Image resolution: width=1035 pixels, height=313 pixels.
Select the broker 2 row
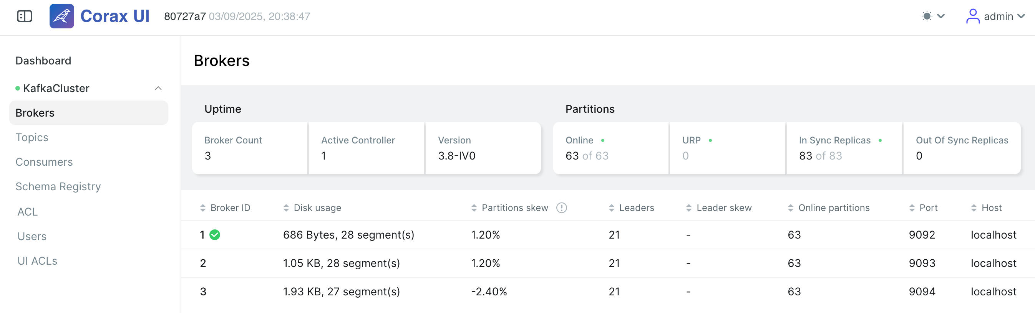point(608,263)
